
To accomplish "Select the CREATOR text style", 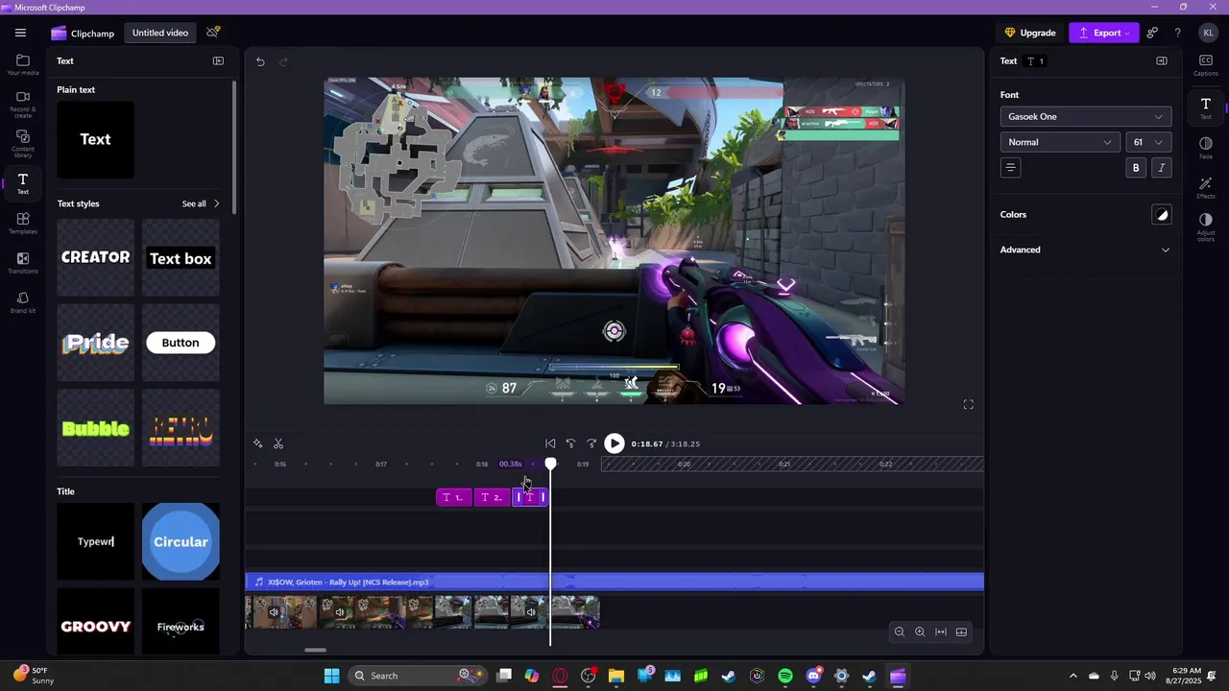I will (x=95, y=257).
